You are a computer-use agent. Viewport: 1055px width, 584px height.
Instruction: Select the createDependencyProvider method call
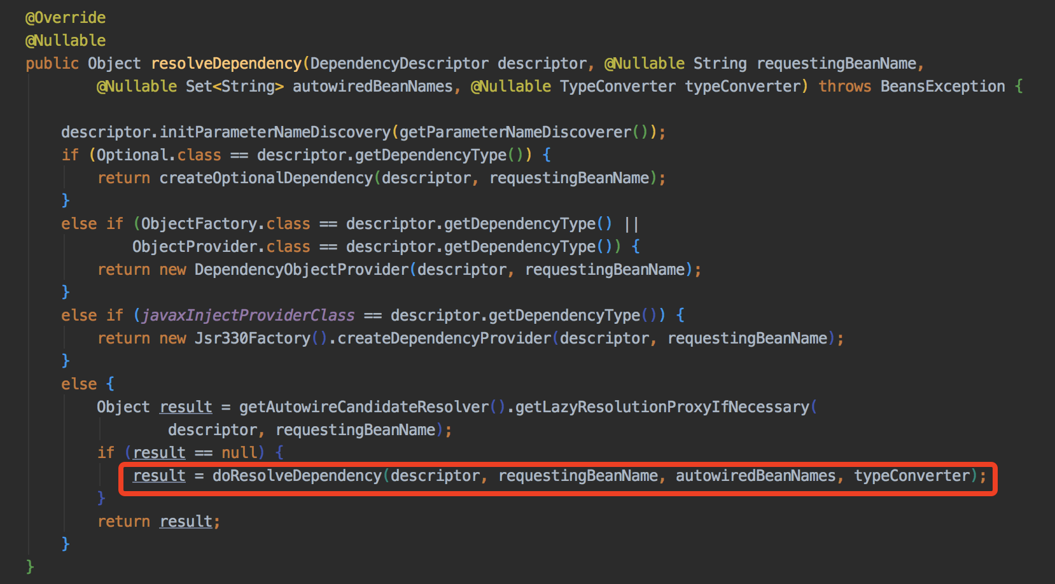444,338
